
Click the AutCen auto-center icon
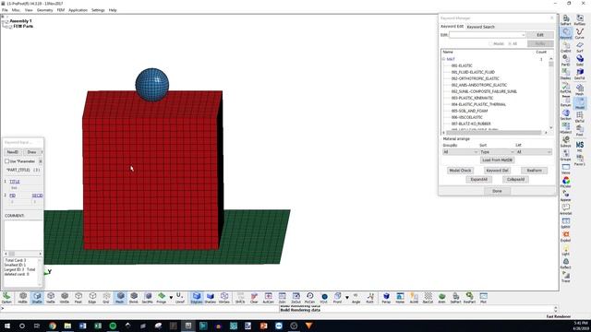pos(268,297)
